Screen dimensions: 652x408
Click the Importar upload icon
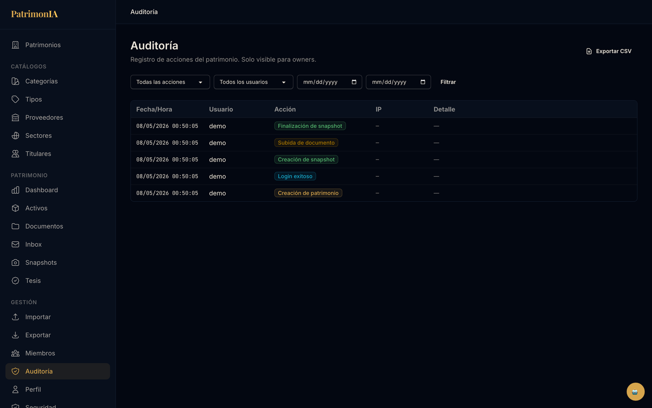click(15, 317)
